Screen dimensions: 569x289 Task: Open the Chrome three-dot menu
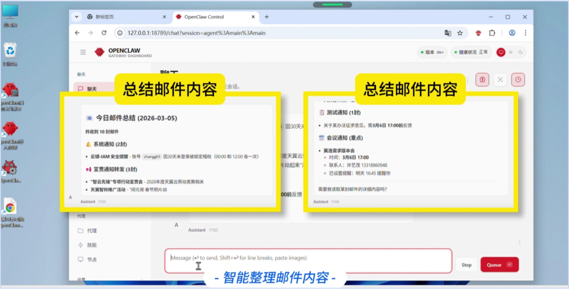point(525,33)
